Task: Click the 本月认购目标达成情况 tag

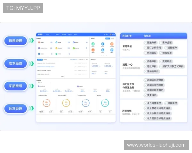Action: tap(157, 113)
